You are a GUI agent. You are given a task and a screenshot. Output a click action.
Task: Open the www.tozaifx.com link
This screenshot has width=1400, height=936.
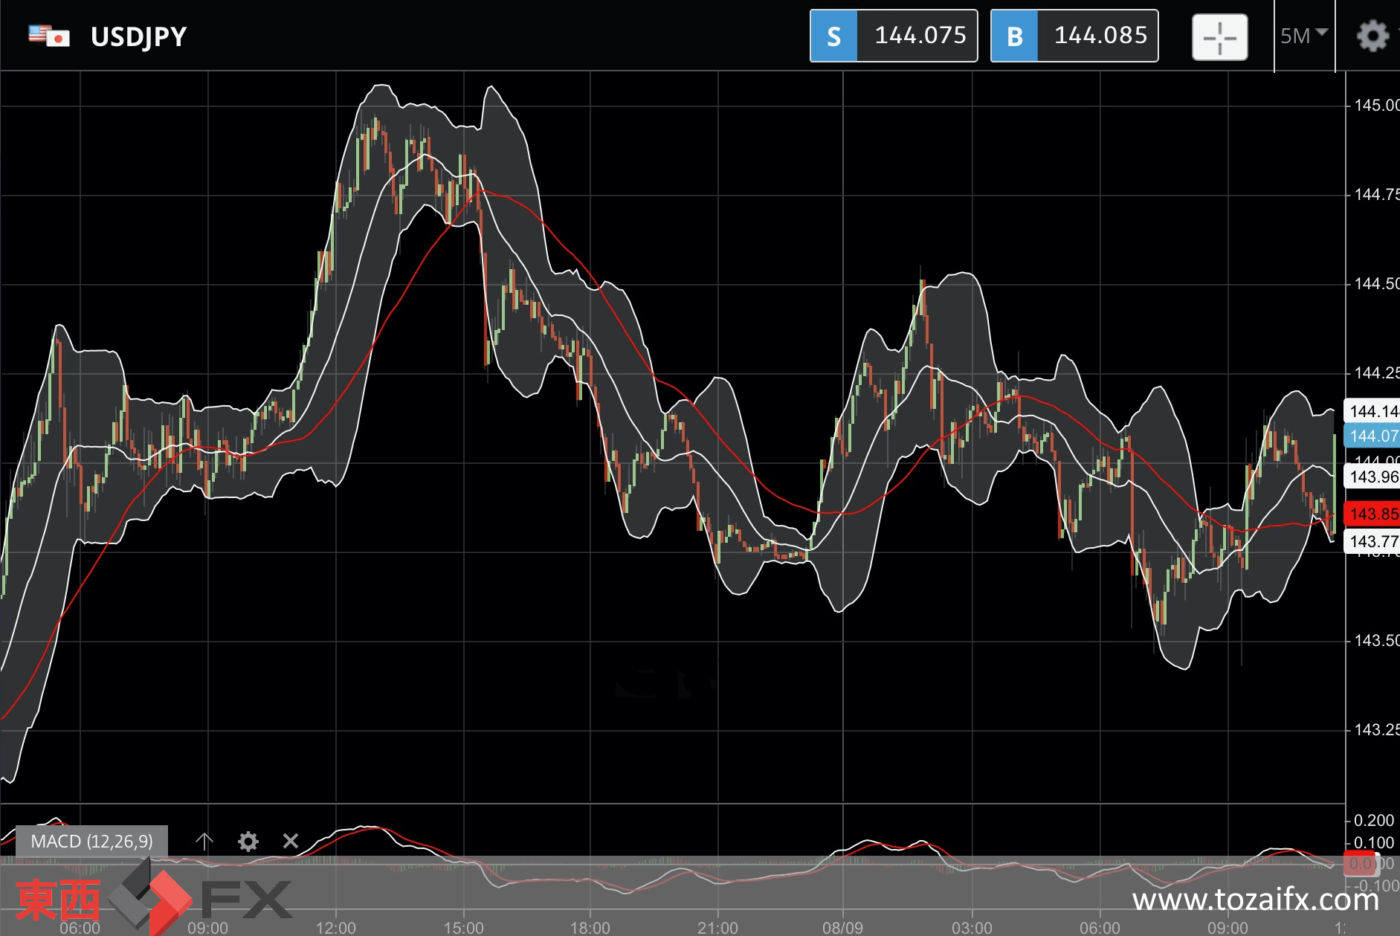[1256, 900]
